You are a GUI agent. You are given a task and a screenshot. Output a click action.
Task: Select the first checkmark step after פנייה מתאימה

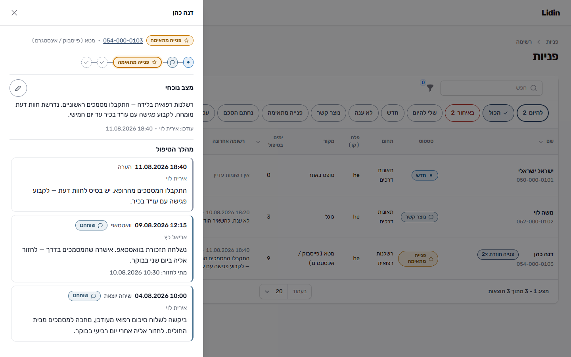pos(102,62)
